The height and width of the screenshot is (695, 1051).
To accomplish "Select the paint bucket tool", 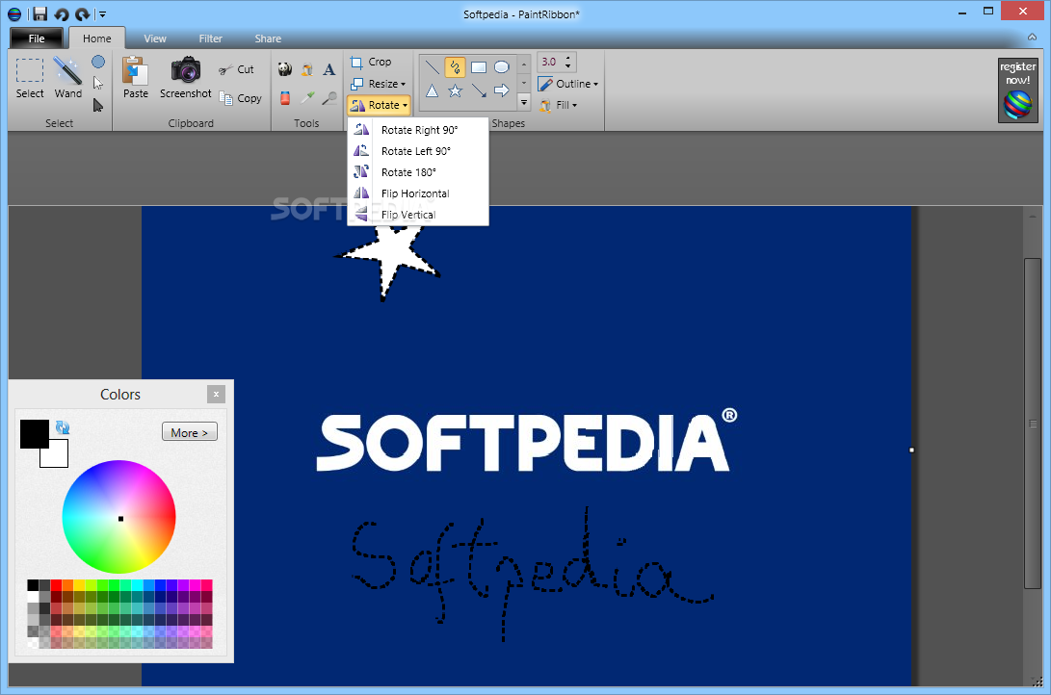I will pos(307,69).
